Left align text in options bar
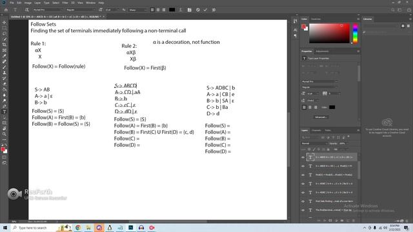 pyautogui.click(x=152, y=10)
